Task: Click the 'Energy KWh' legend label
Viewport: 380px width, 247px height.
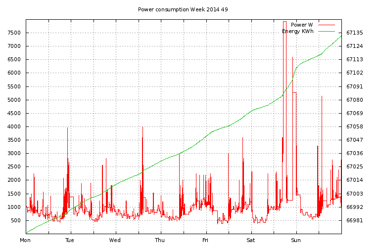Action: point(297,32)
